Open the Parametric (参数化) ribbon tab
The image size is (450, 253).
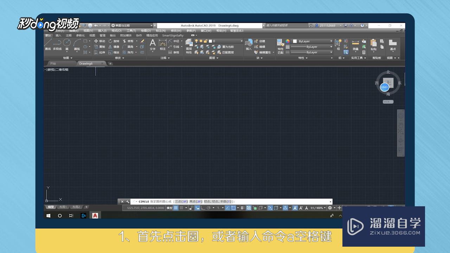click(81, 35)
